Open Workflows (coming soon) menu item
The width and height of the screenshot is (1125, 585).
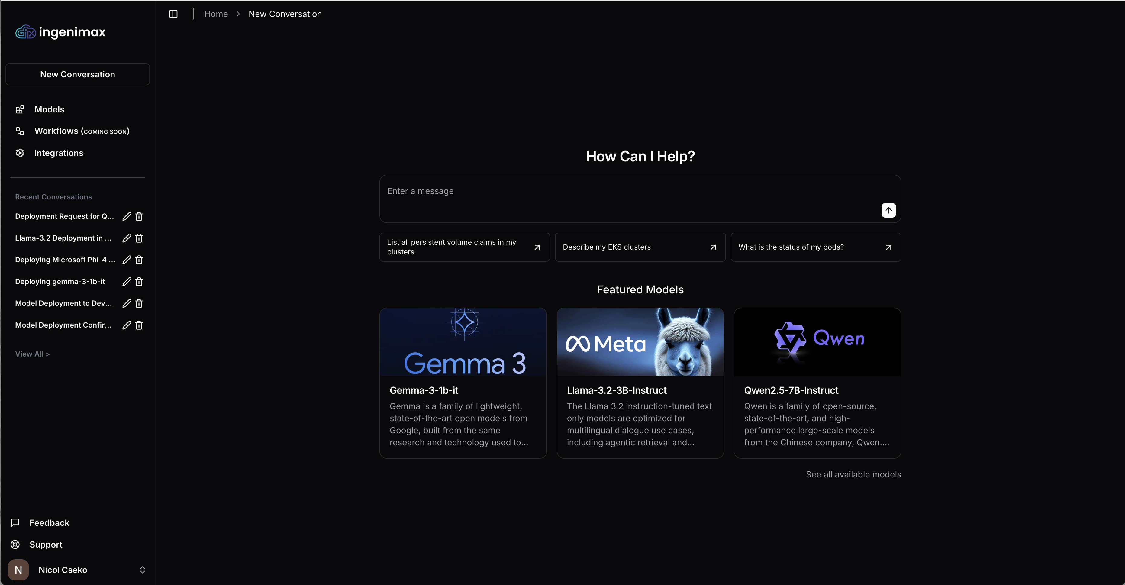[82, 131]
